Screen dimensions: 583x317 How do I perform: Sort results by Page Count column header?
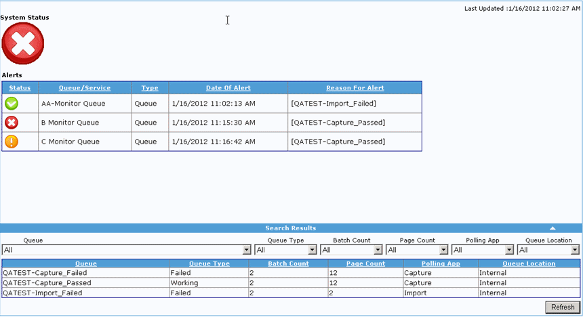point(366,263)
